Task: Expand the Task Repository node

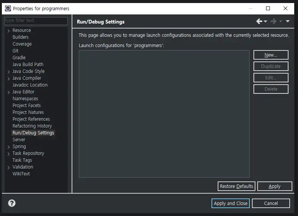Action: tap(8, 154)
